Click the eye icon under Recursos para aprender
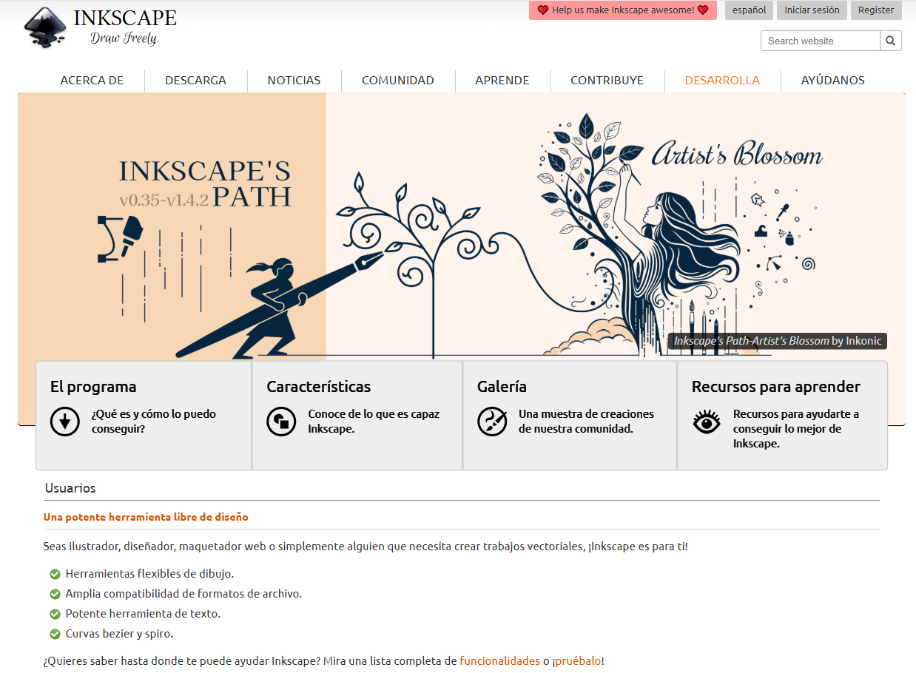The image size is (916, 673). (x=707, y=422)
